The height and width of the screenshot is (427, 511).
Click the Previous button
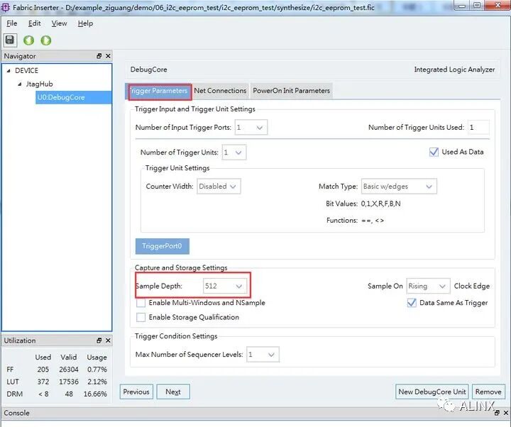[x=136, y=392]
